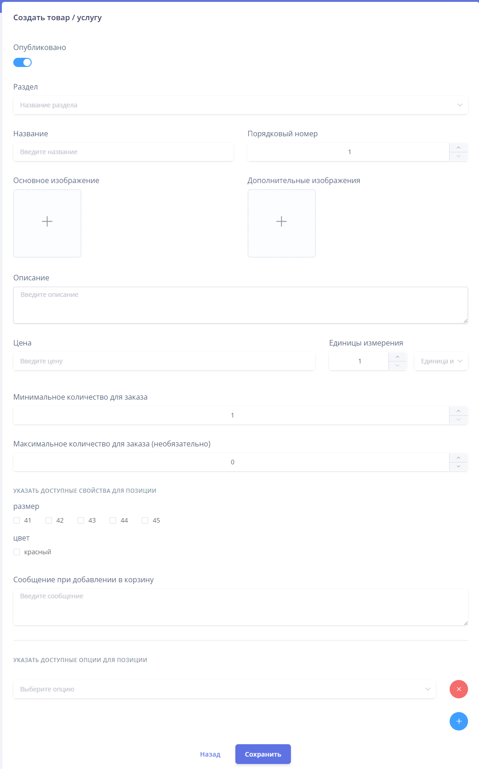
Task: Tick the size 41 checkbox
Action: [17, 520]
